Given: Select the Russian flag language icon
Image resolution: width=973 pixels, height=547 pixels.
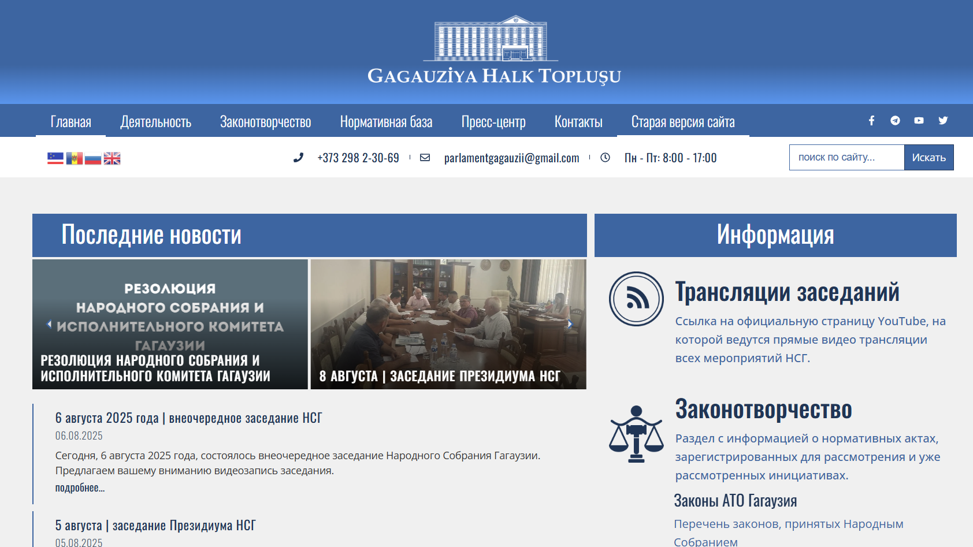Looking at the screenshot, I should (x=93, y=158).
